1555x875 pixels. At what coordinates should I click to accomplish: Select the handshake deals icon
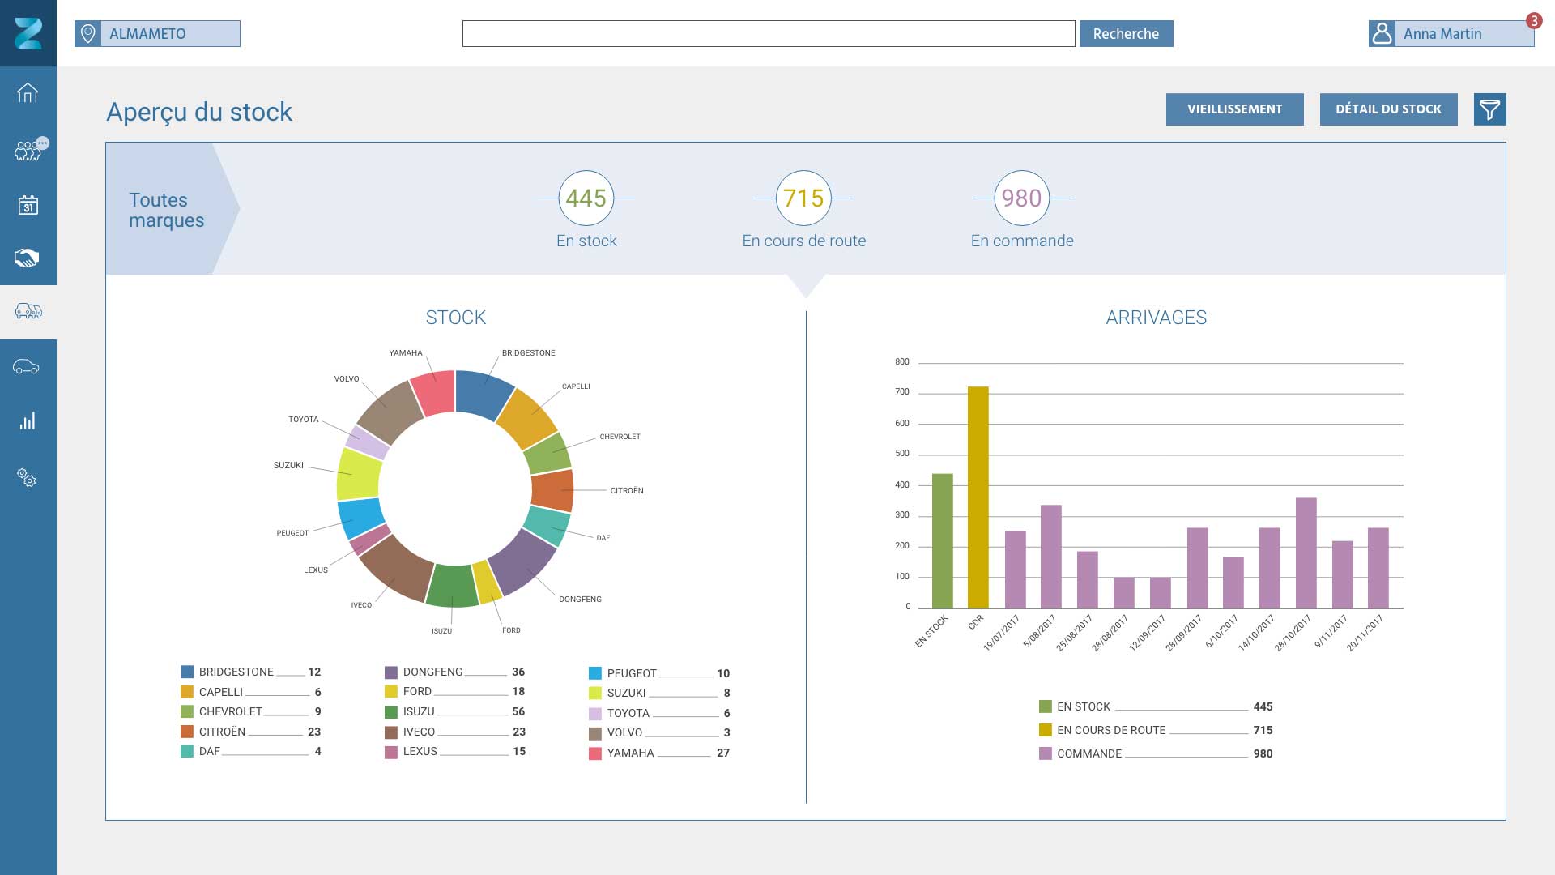pos(28,258)
